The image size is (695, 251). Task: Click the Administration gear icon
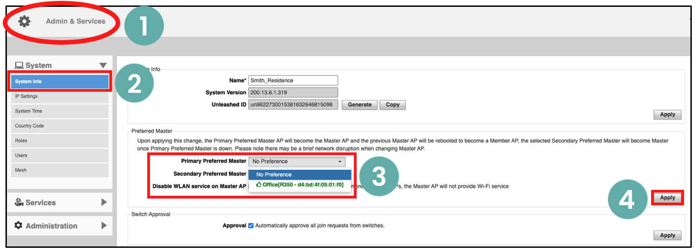[19, 225]
